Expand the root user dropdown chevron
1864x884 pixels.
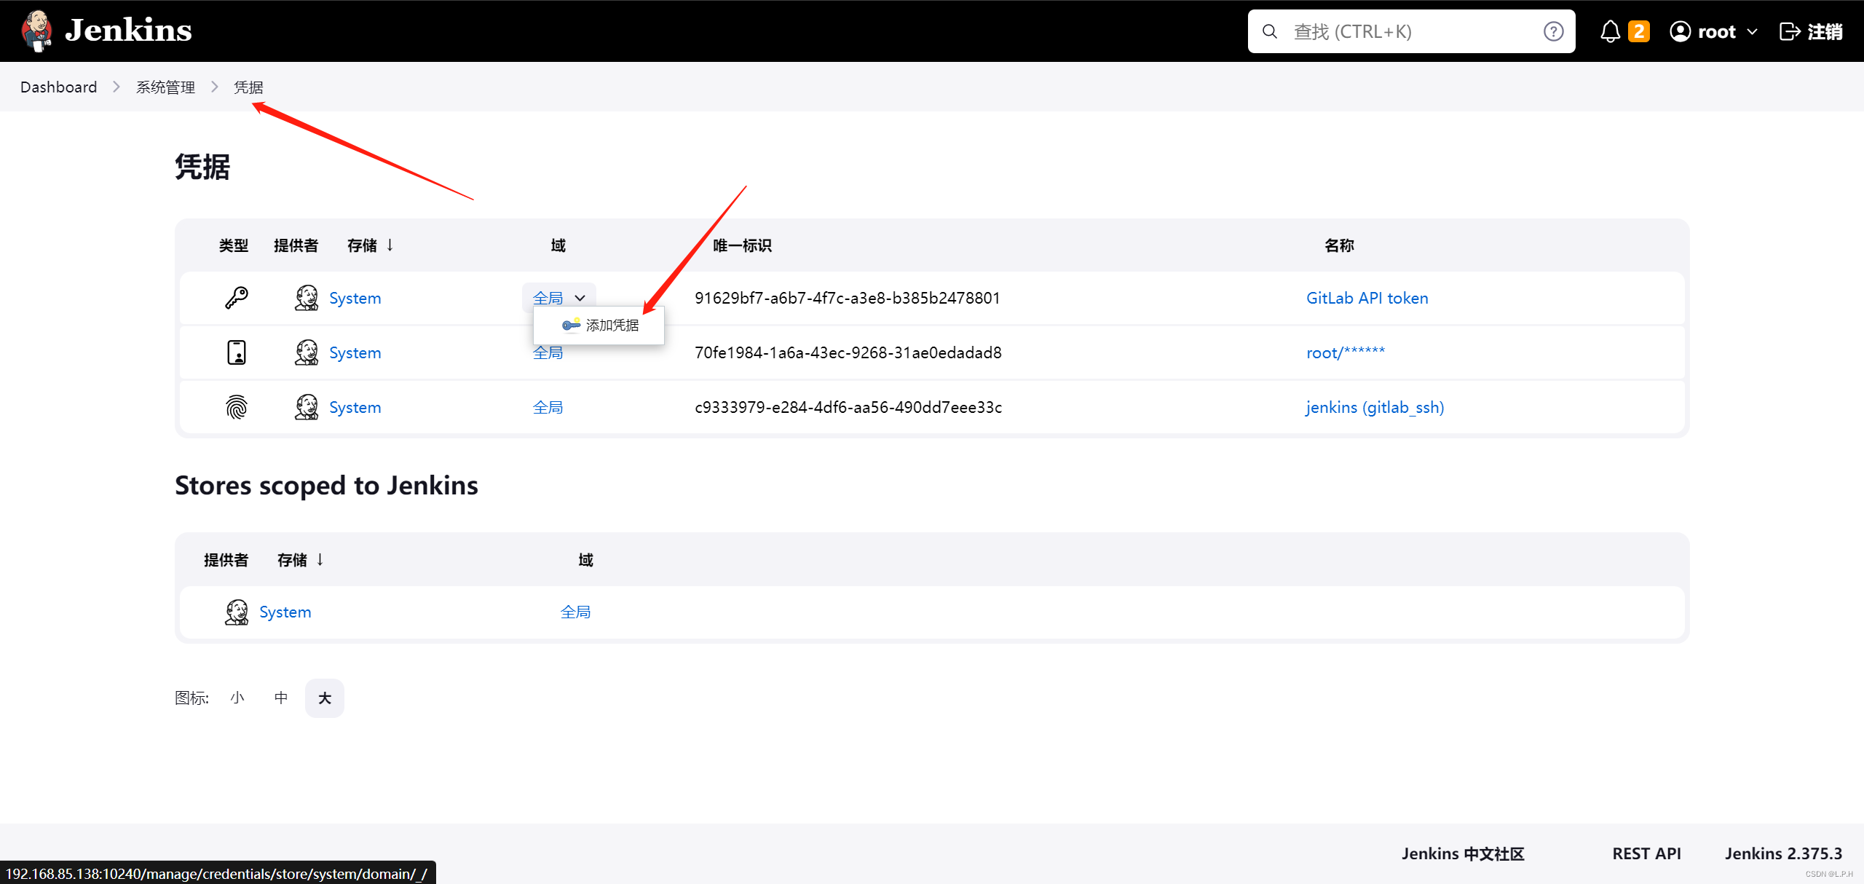1753,31
